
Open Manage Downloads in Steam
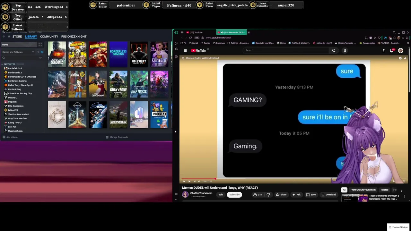point(117,137)
